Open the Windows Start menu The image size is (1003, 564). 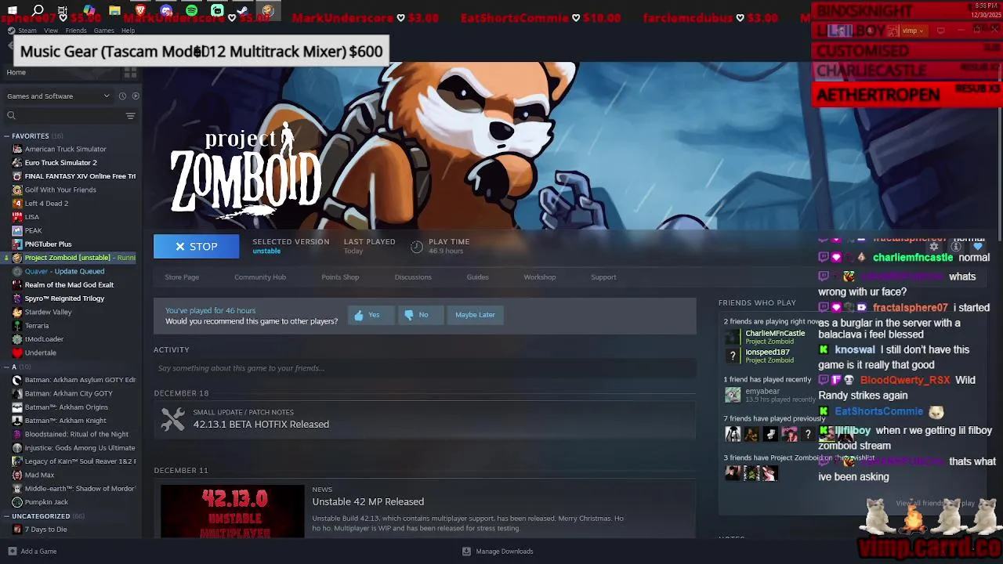click(13, 11)
